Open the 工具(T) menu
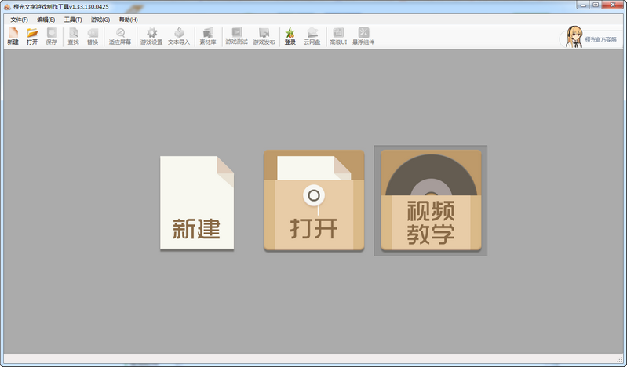The image size is (627, 367). (73, 20)
